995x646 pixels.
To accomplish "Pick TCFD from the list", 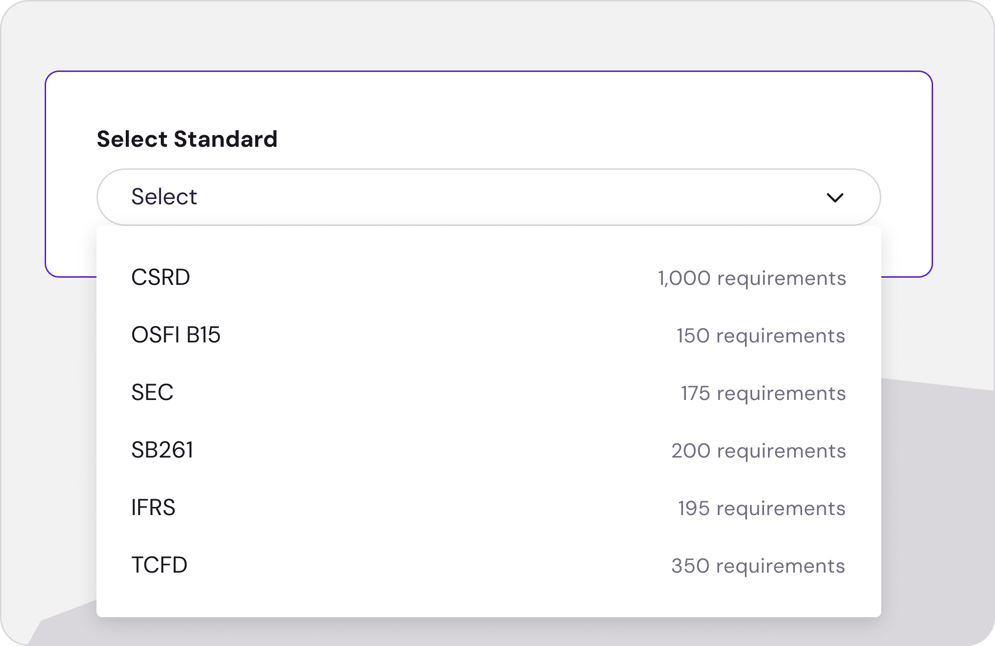I will click(x=489, y=565).
